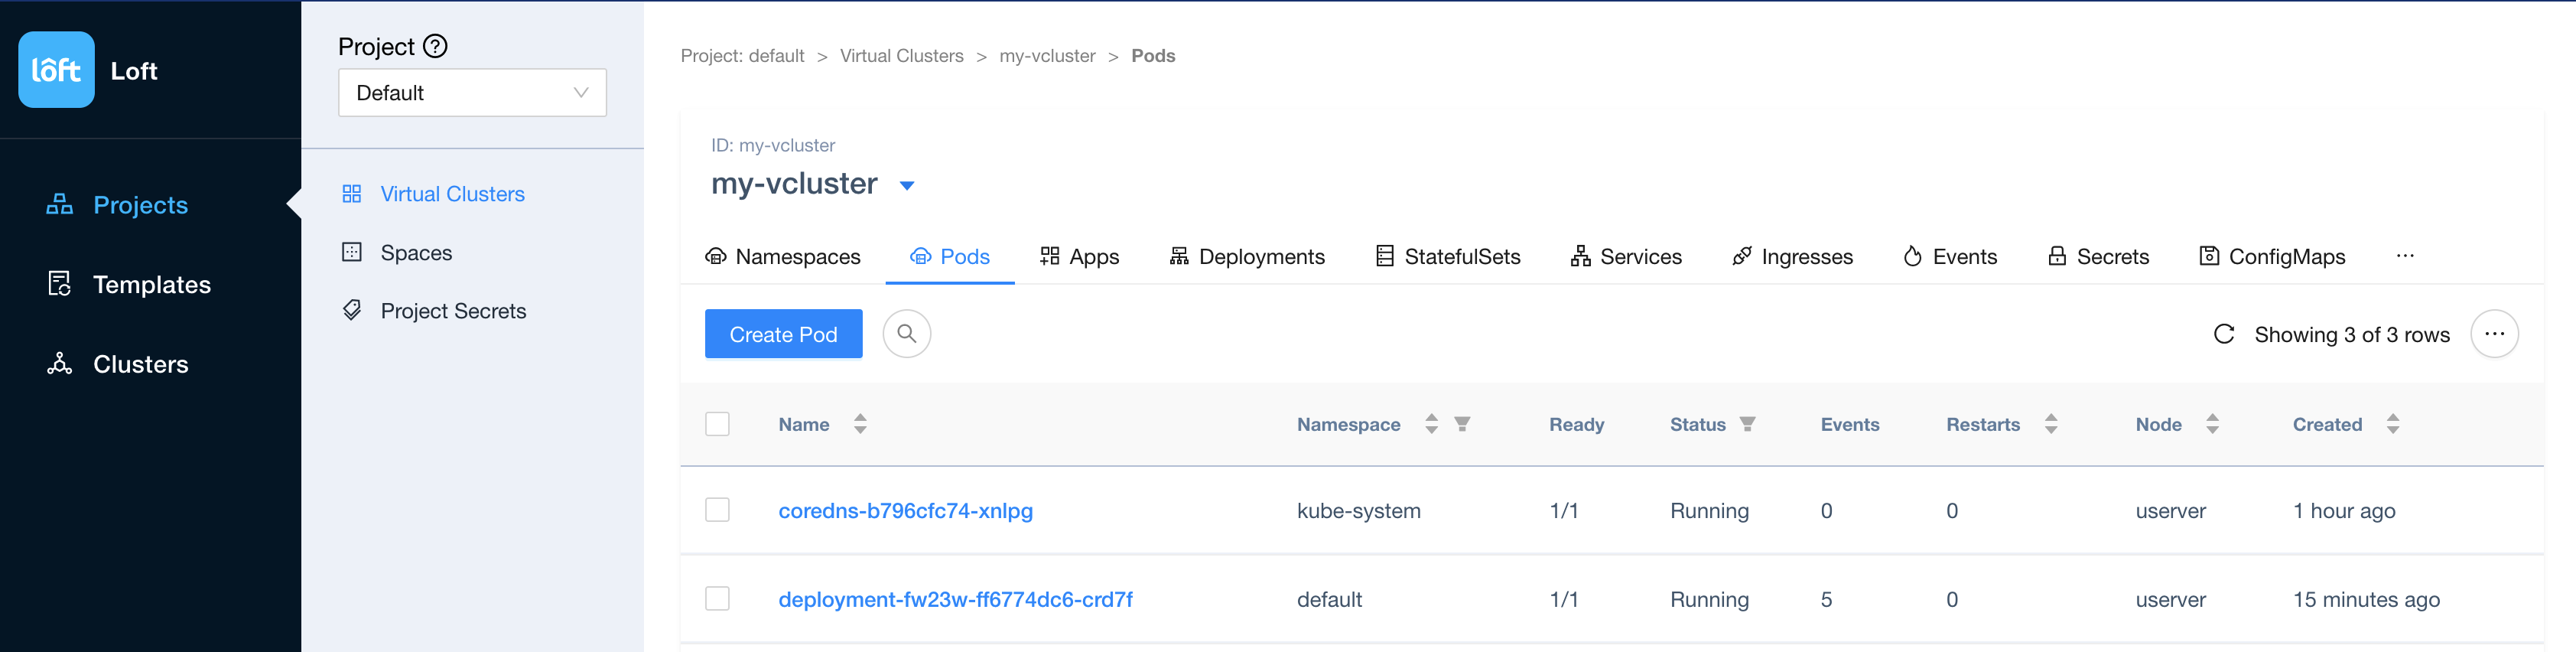
Task: Click the '1 hour ago' created cell
Action: tap(2344, 511)
